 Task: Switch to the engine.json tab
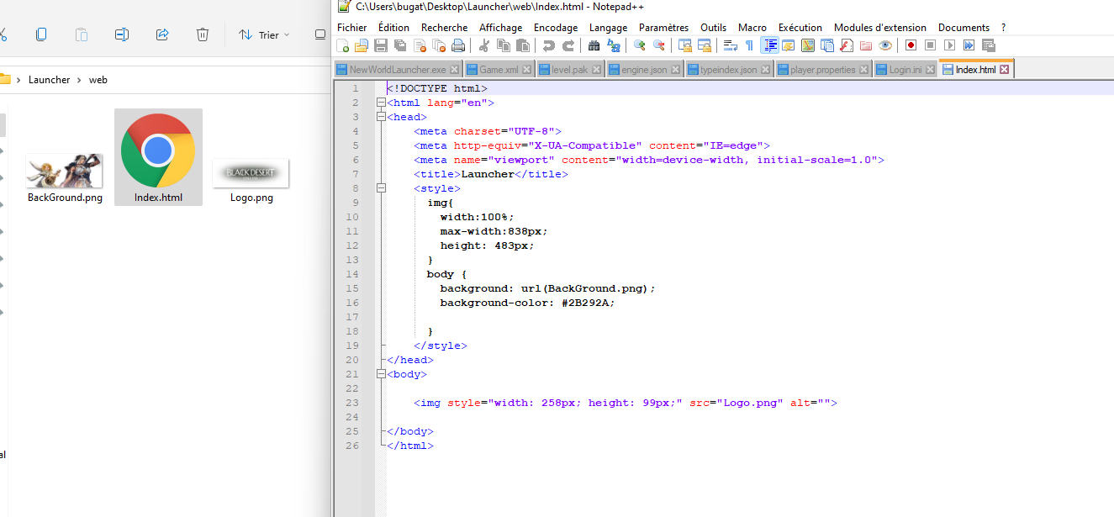644,70
